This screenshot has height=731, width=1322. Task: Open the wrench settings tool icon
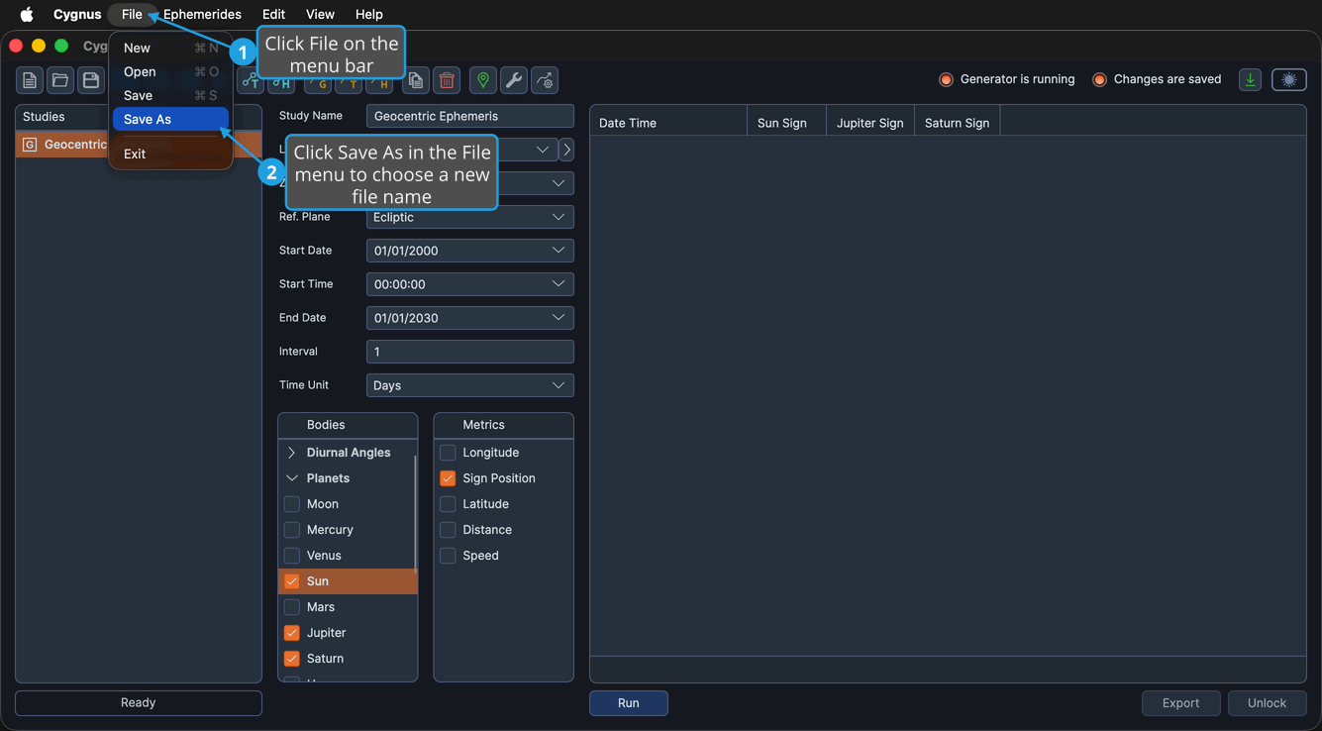coord(514,80)
